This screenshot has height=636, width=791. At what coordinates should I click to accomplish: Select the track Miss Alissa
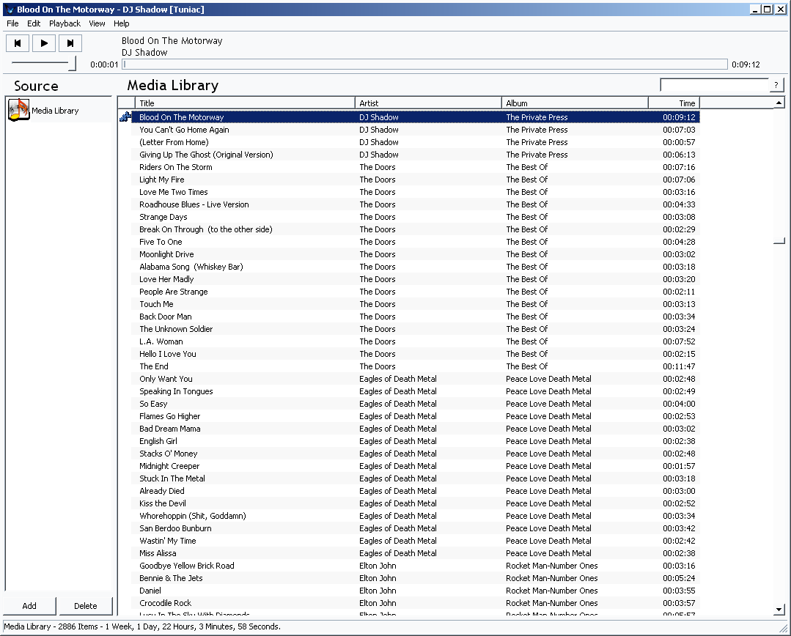[416, 552]
